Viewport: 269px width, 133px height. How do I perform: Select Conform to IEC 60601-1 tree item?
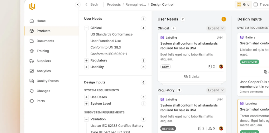[108, 54]
